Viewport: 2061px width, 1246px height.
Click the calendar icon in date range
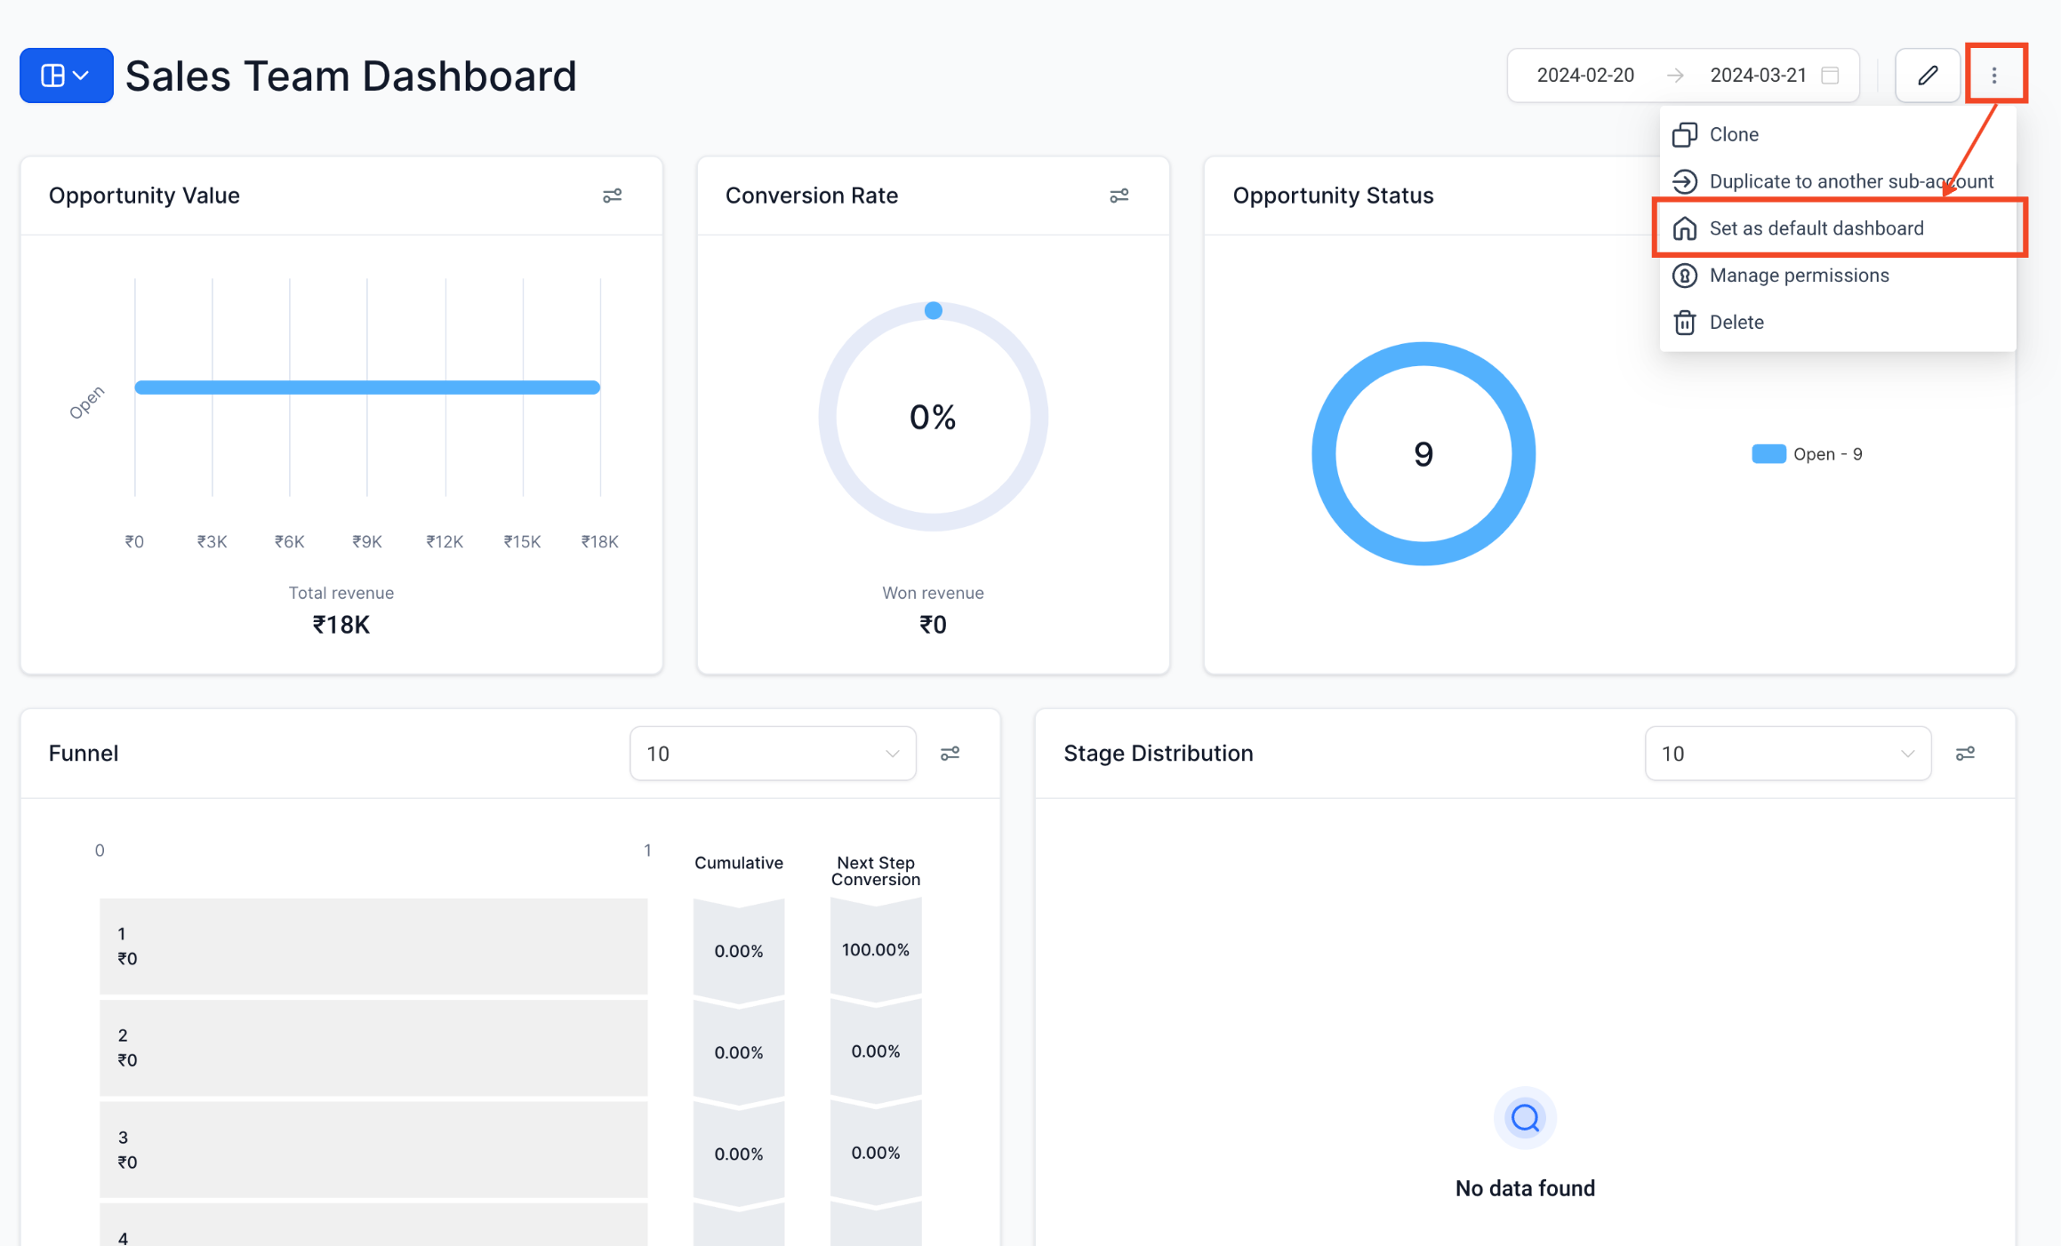click(1830, 76)
